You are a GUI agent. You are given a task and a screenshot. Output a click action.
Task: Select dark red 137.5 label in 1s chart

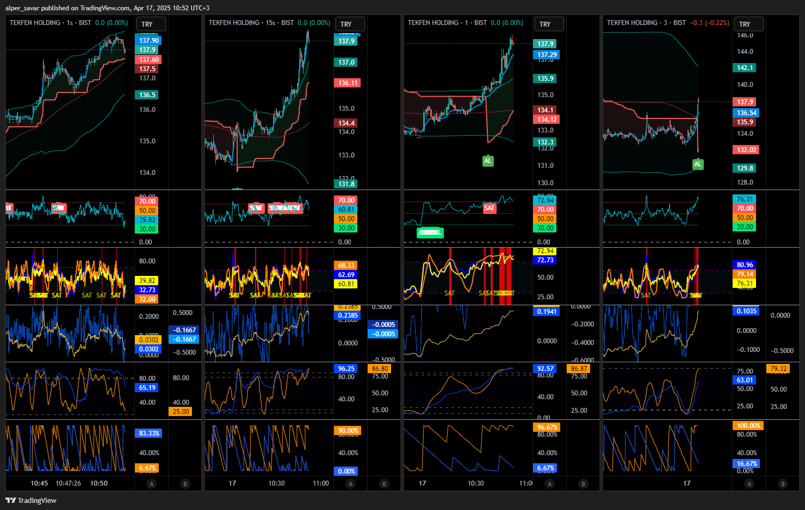(x=147, y=69)
